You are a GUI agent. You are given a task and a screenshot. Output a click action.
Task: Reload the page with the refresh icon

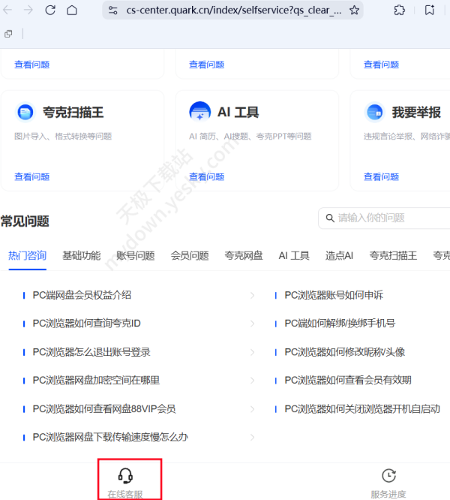point(50,11)
